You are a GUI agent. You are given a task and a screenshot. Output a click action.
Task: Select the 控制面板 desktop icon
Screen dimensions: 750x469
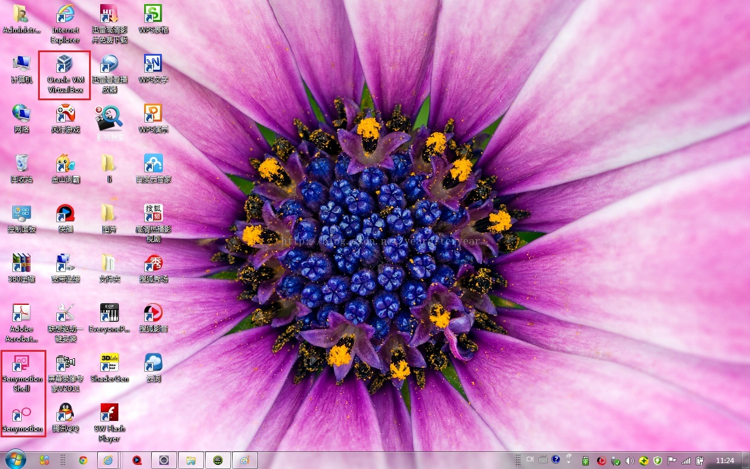coord(22,219)
